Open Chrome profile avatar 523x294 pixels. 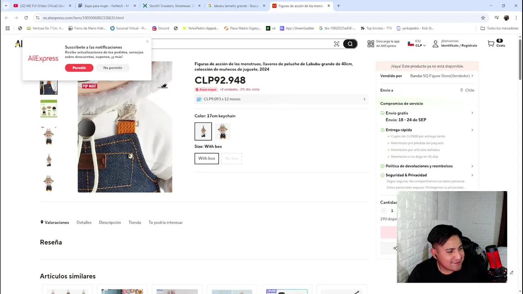pyautogui.click(x=506, y=18)
